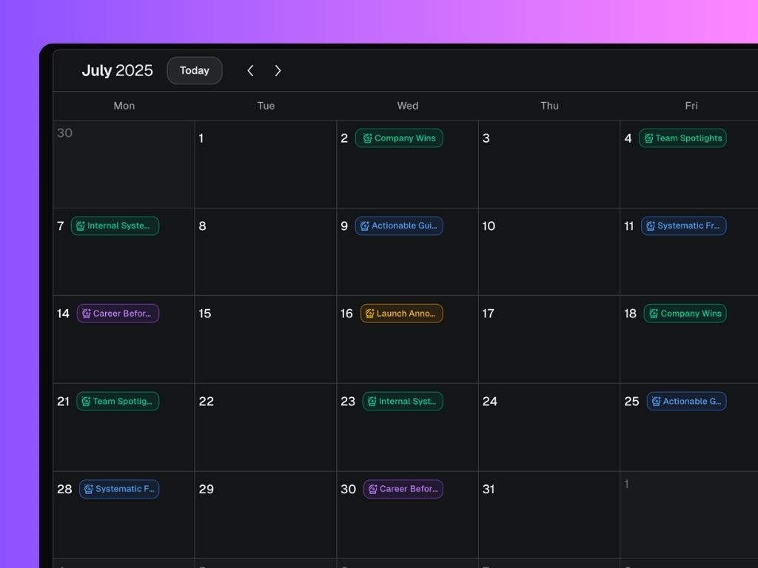
Task: Click the July 2025 month title
Action: coord(117,70)
